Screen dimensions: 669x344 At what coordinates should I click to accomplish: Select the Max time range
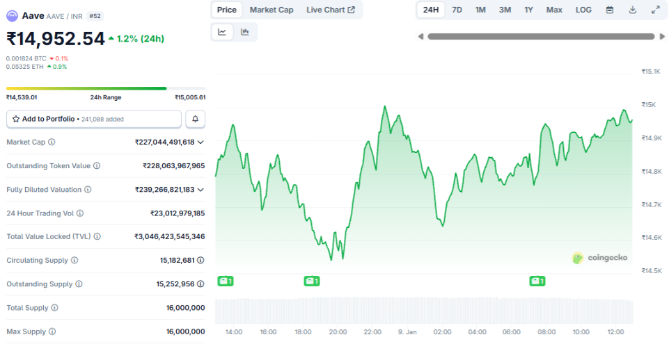point(554,10)
